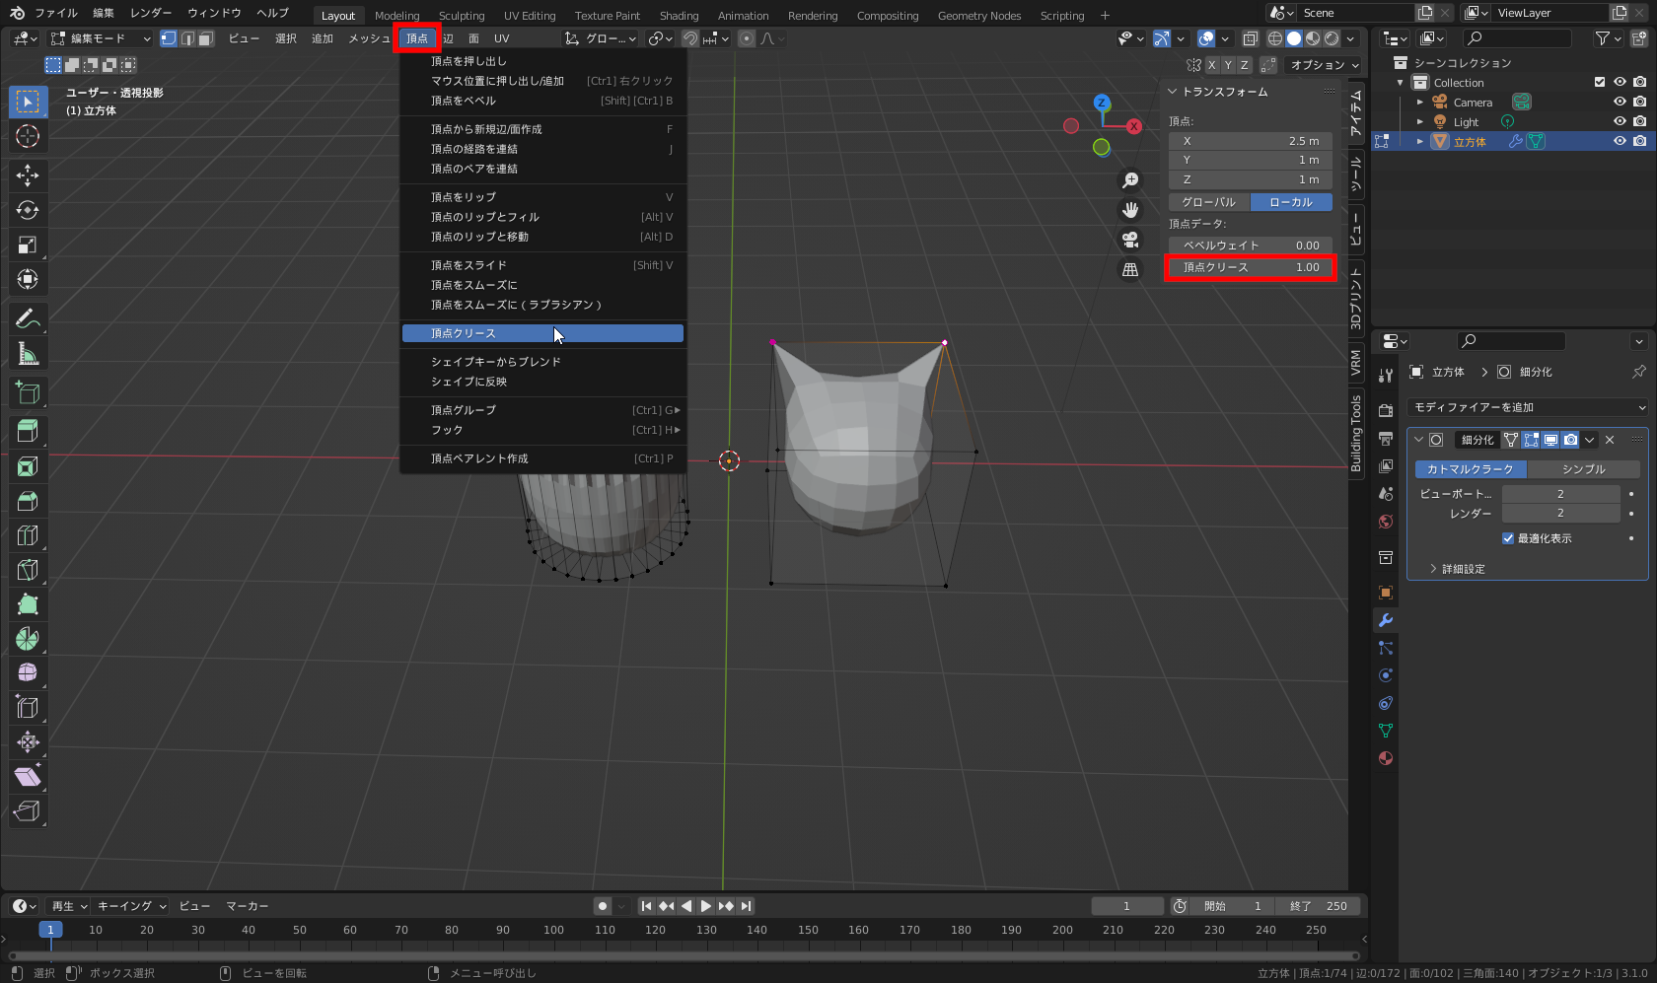Select the Measure tool
The height and width of the screenshot is (983, 1657).
click(28, 354)
